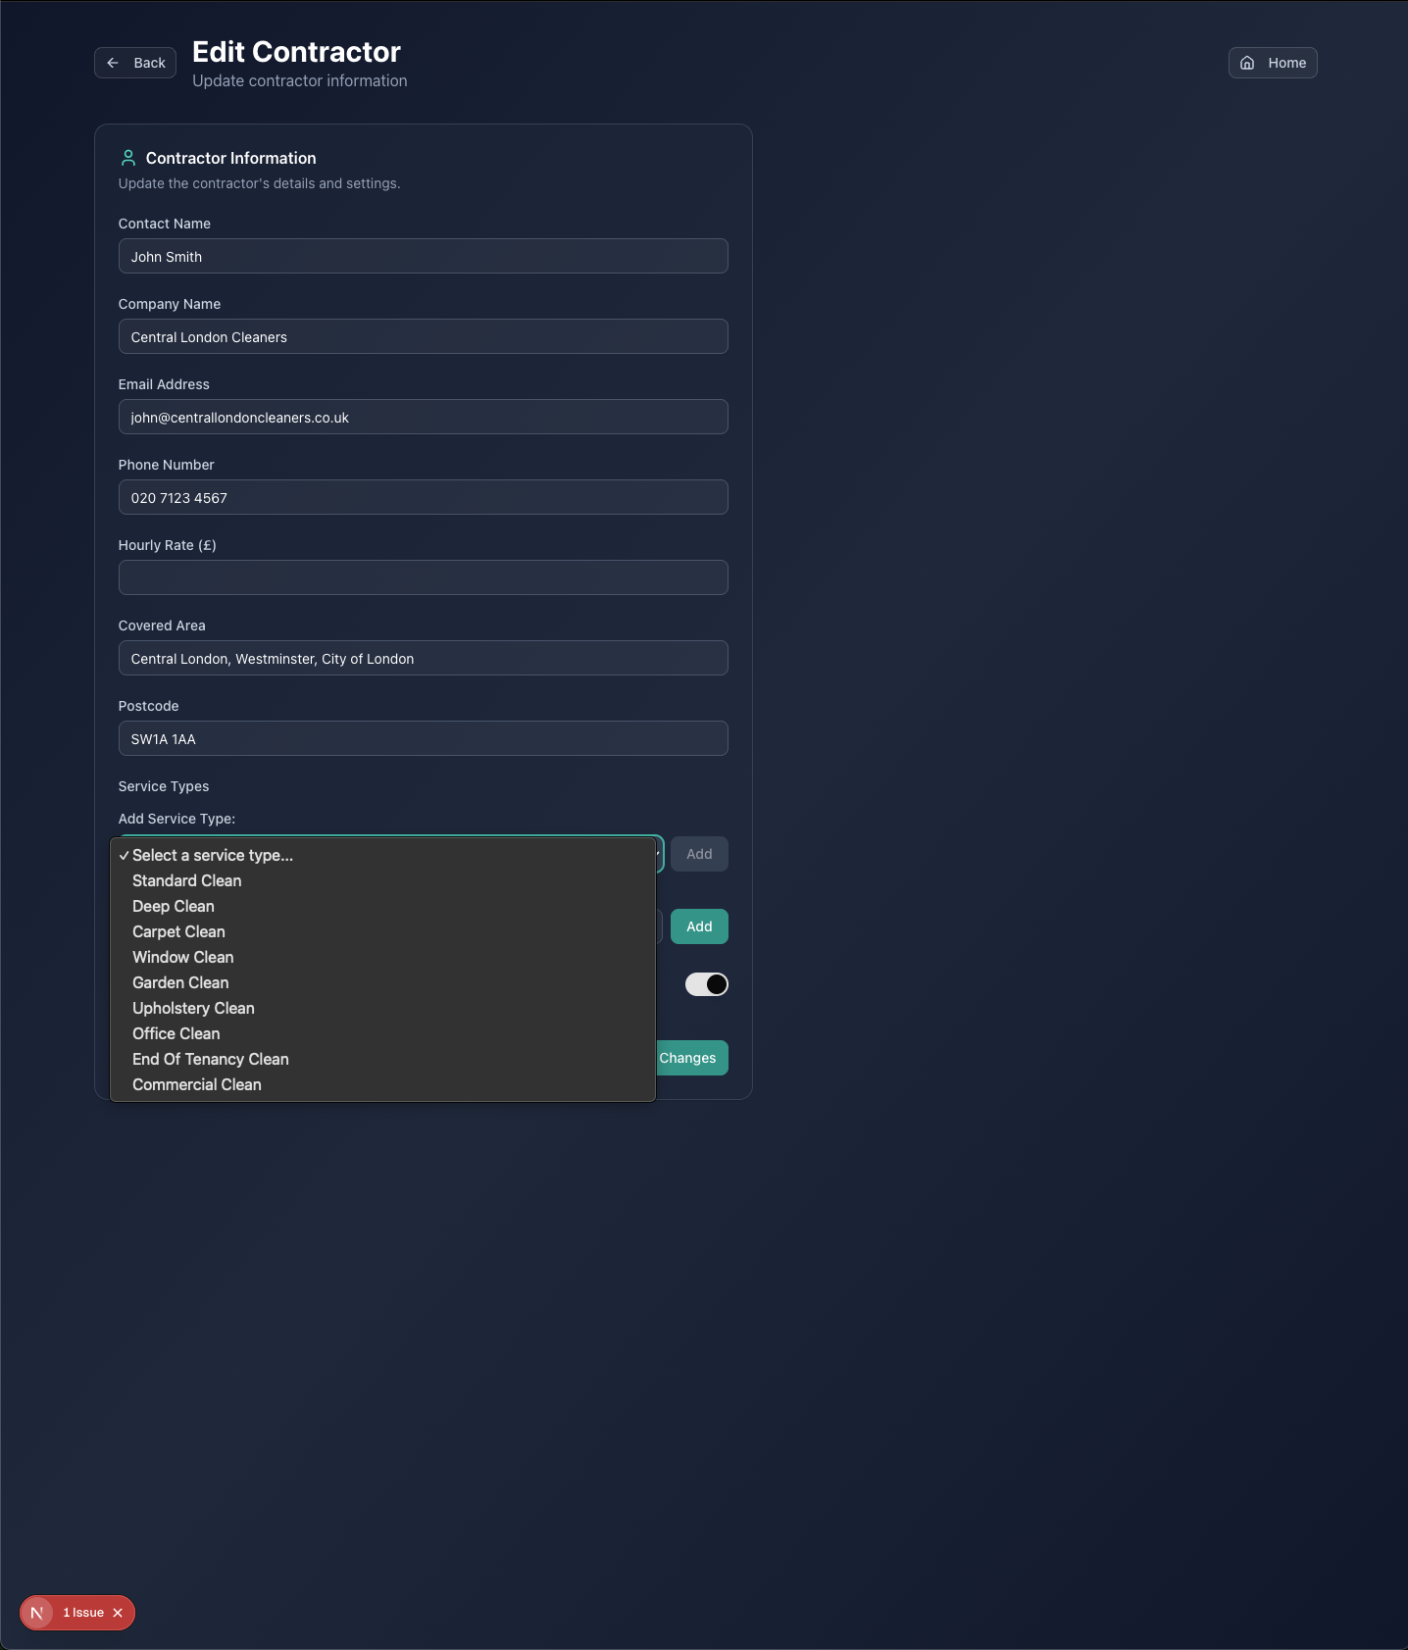Click the greyed Add button beside dropdown
The height and width of the screenshot is (1650, 1408).
point(699,854)
